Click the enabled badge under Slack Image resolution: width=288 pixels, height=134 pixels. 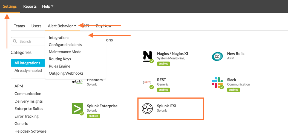click(234, 90)
